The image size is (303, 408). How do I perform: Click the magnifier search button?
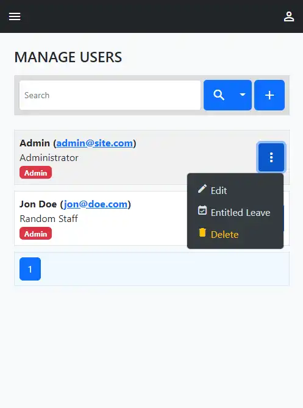(x=219, y=95)
